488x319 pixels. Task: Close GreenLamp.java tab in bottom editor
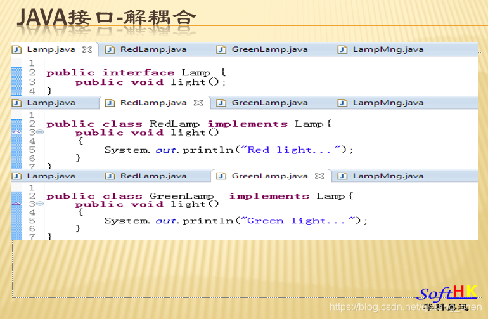point(319,176)
